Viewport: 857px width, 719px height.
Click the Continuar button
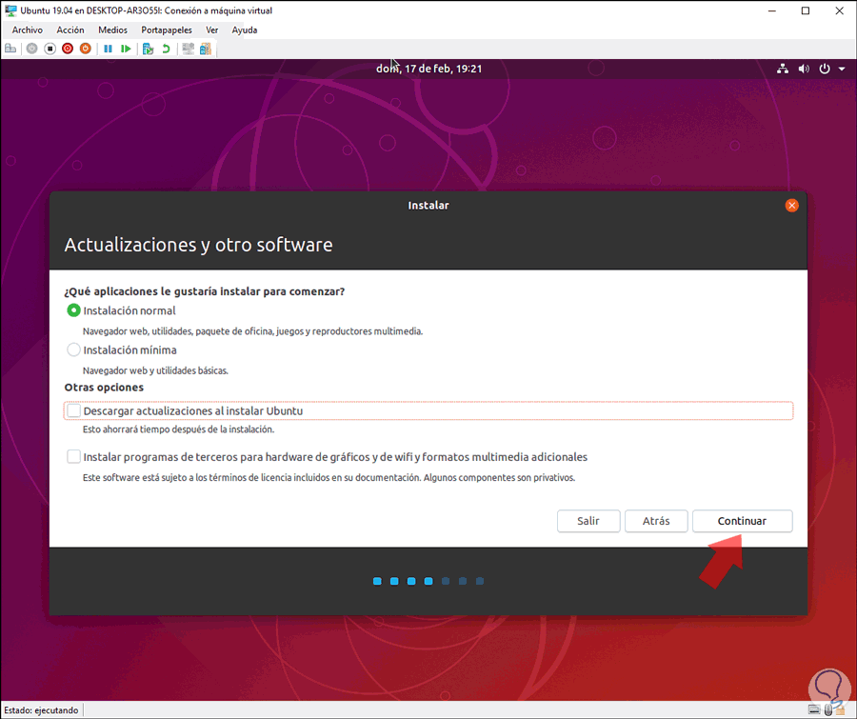[x=742, y=521]
